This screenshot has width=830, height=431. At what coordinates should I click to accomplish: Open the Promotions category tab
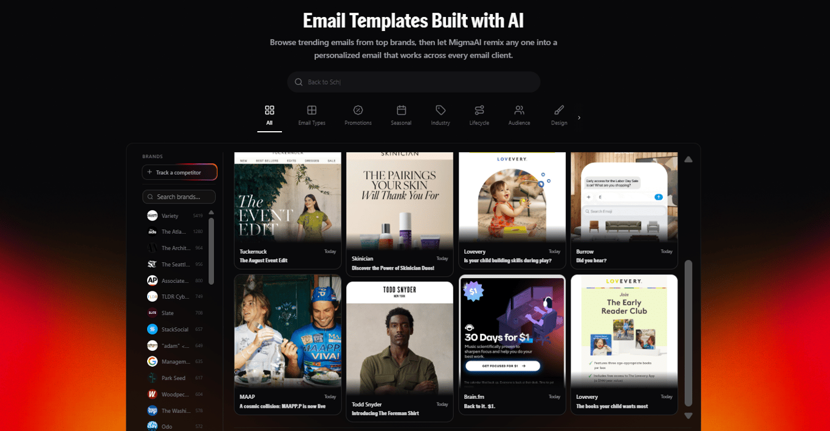[x=358, y=115]
